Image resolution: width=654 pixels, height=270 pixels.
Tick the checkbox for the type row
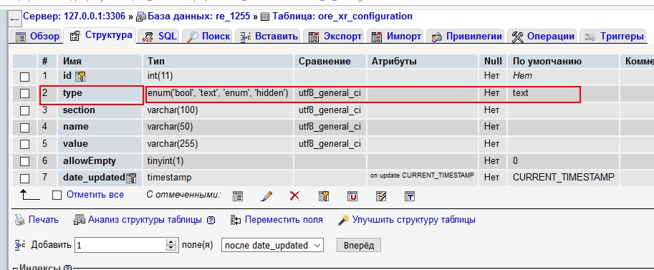coord(25,94)
